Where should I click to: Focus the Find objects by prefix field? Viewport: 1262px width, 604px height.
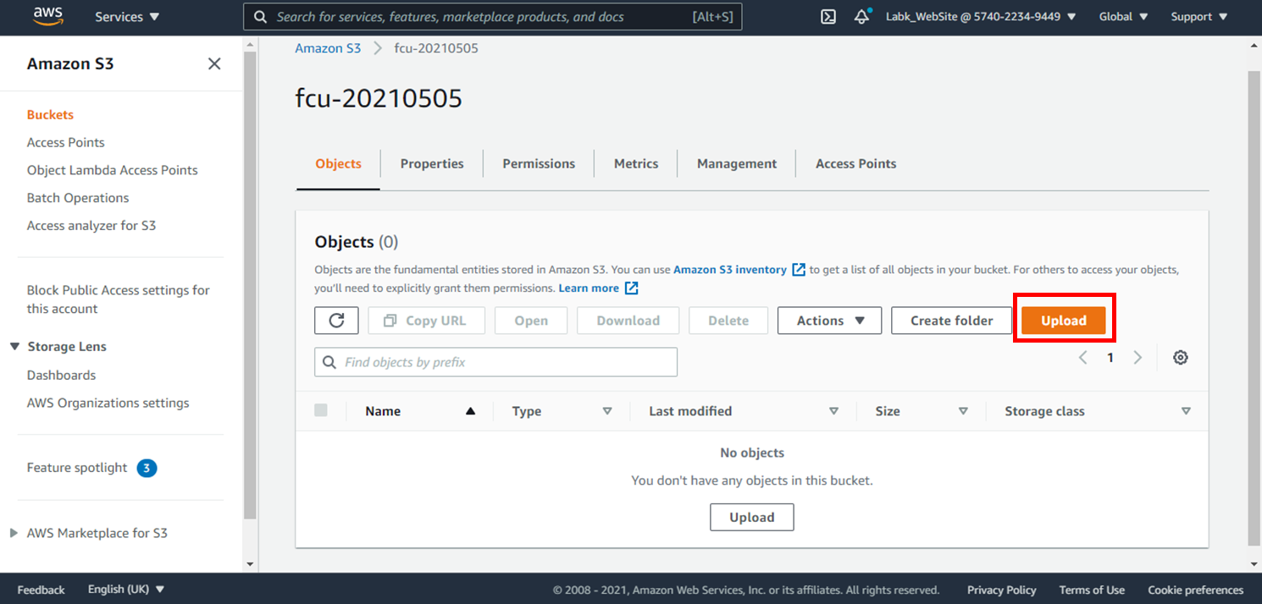495,362
